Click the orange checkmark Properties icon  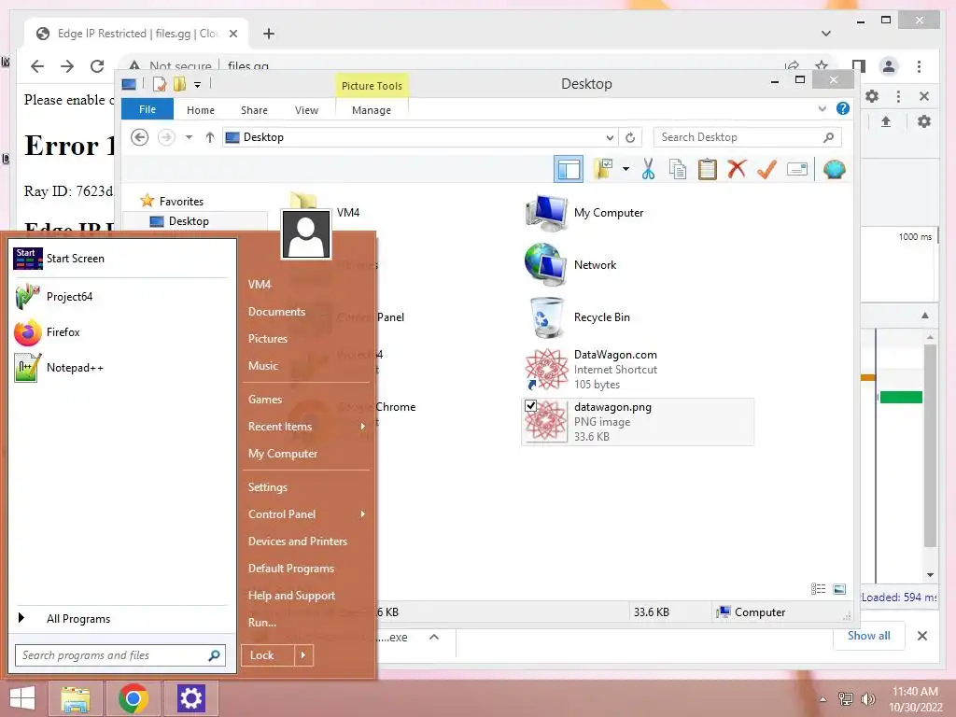766,169
